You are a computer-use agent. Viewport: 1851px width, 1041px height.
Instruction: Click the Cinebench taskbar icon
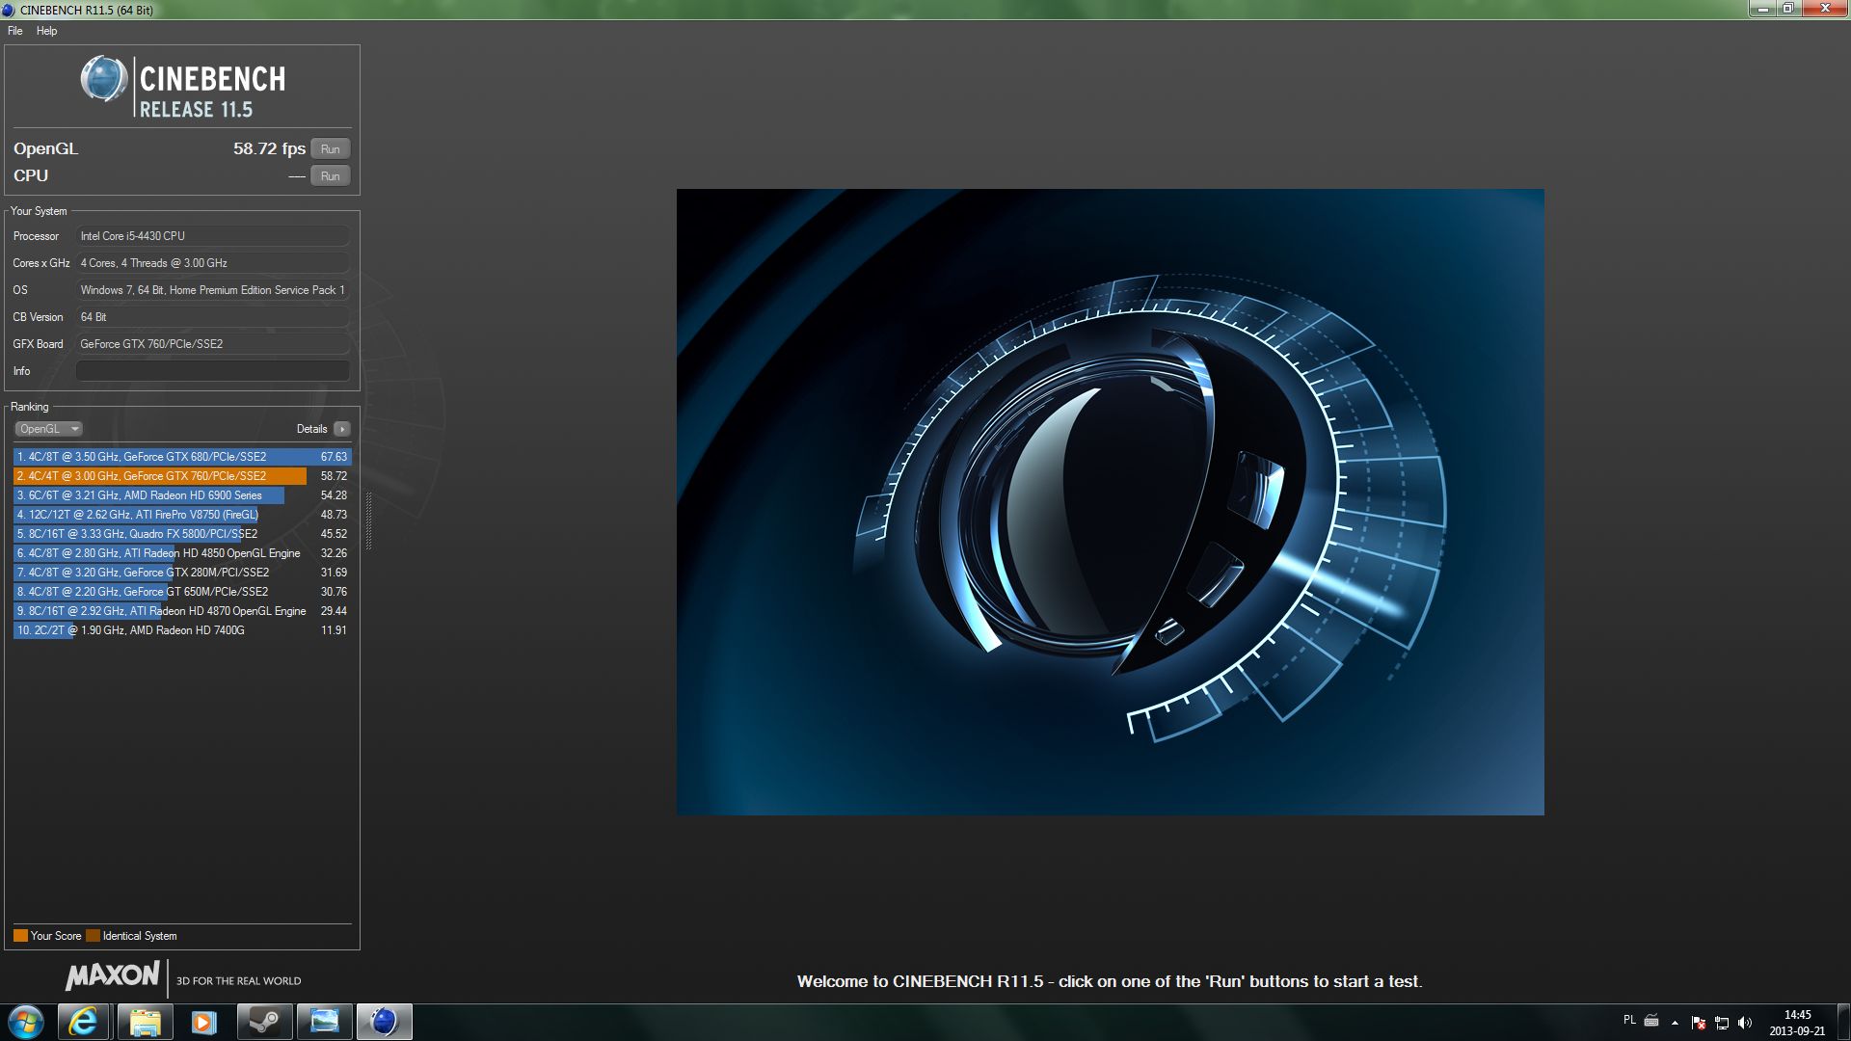pyautogui.click(x=384, y=1022)
